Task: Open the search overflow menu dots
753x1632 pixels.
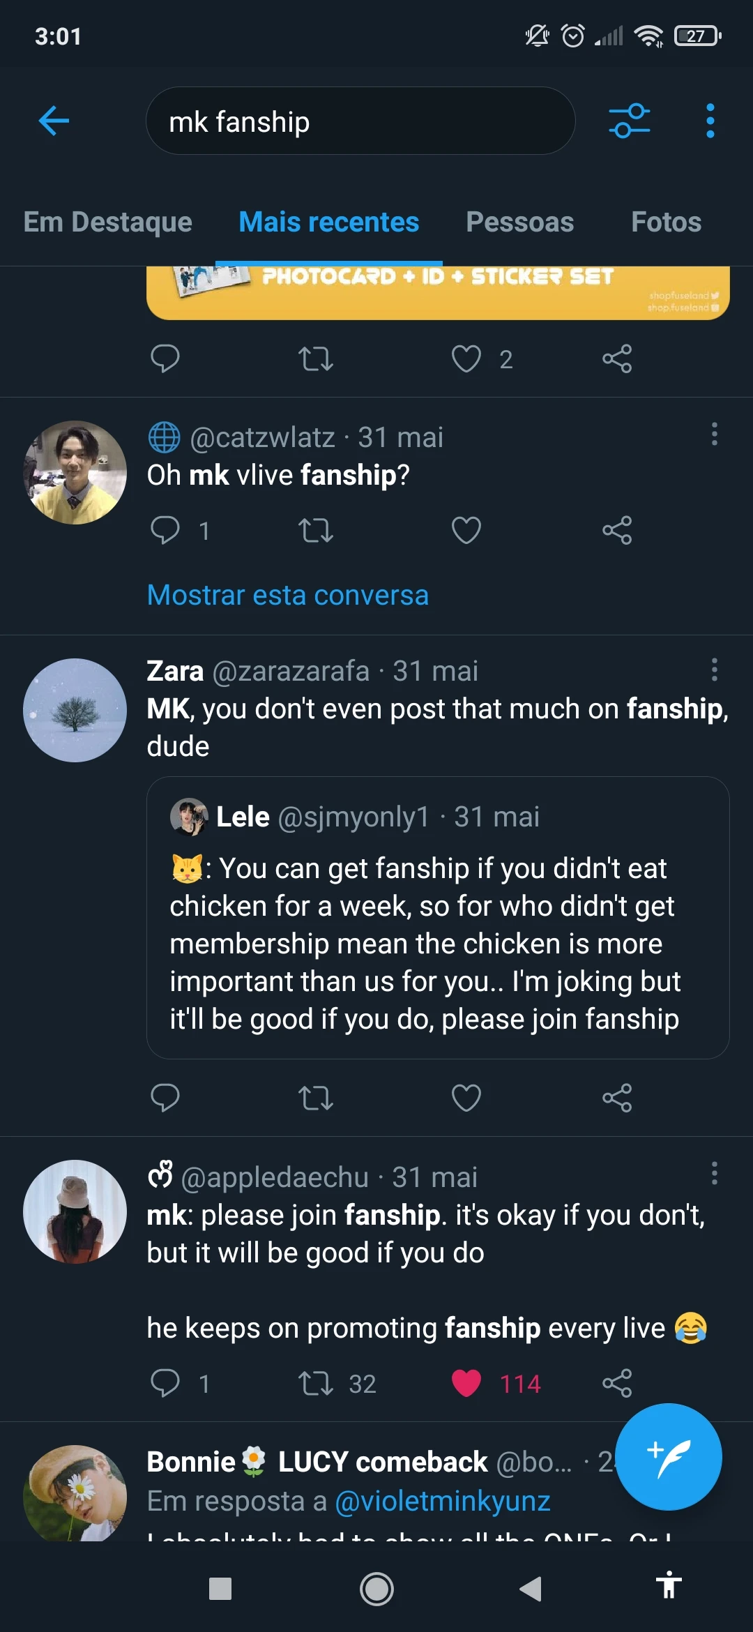Action: (710, 121)
